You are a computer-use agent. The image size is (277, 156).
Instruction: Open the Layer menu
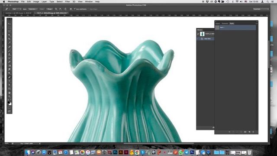click(x=44, y=2)
